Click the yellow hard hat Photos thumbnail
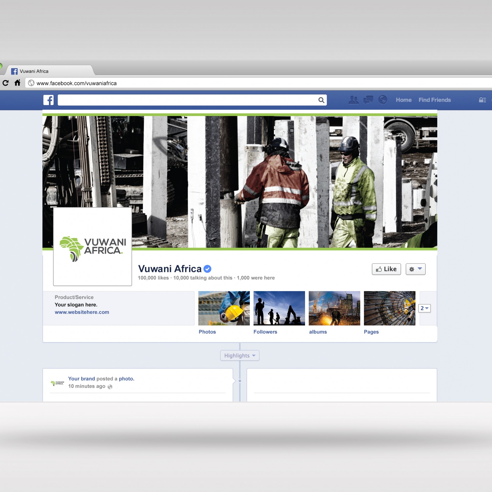492x492 pixels. (224, 308)
